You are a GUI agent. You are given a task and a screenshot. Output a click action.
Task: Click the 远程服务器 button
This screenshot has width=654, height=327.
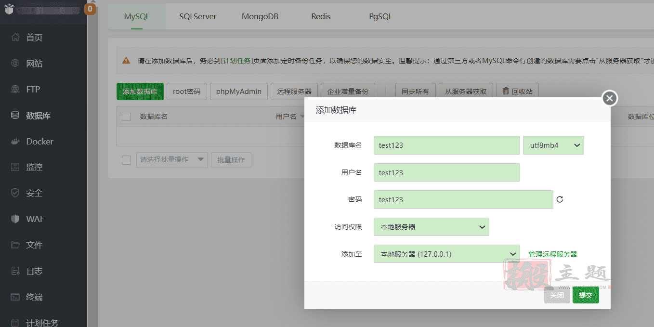(294, 92)
